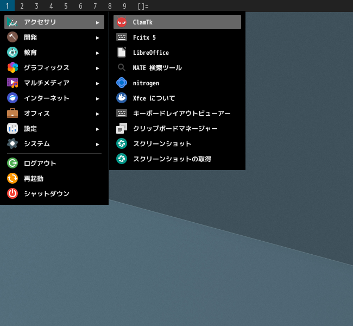353x326 pixels.
Task: Click the インターネット globe icon
Action: pos(12,98)
